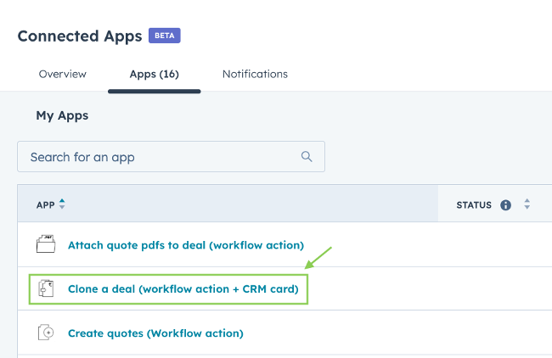Click the Connected Apps page title
Screen dimensions: 552x358
pos(80,36)
